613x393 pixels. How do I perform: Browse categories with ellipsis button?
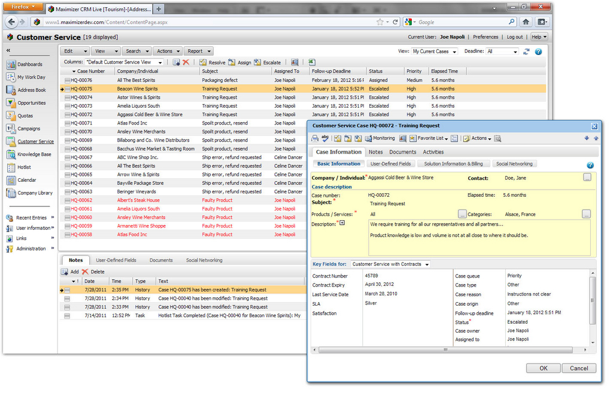(586, 215)
